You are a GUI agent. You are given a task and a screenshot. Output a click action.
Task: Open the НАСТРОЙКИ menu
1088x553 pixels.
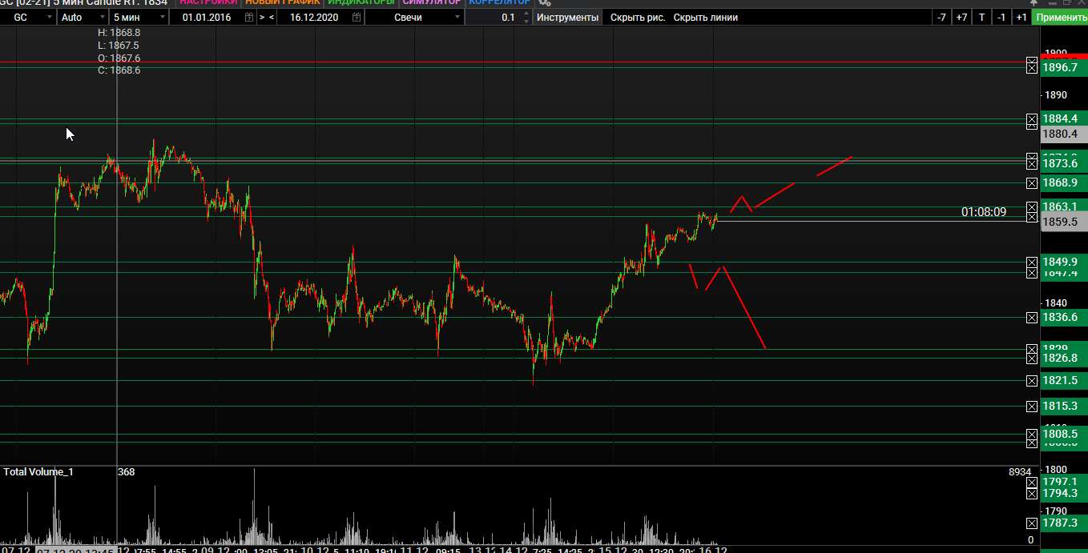(208, 2)
